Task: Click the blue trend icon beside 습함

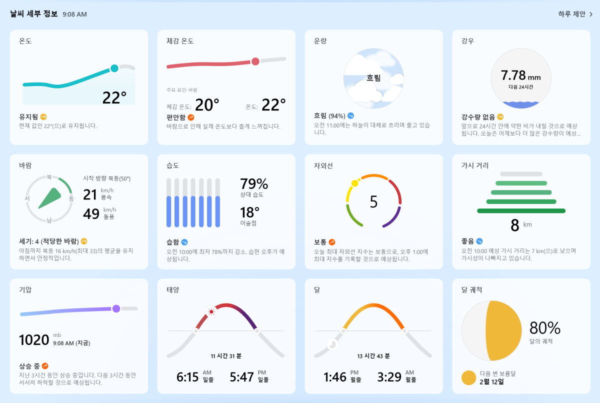Action: coord(184,242)
